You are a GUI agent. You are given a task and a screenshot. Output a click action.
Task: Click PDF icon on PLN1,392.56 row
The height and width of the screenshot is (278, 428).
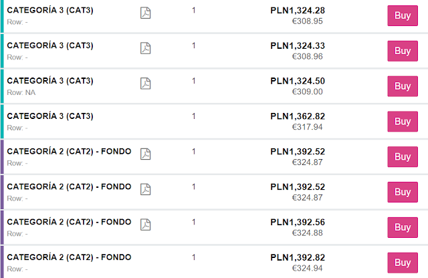pos(146,225)
